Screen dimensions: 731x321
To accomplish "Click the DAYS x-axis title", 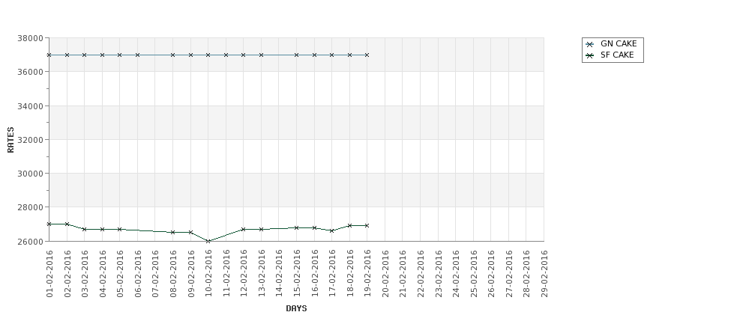I will [296, 308].
